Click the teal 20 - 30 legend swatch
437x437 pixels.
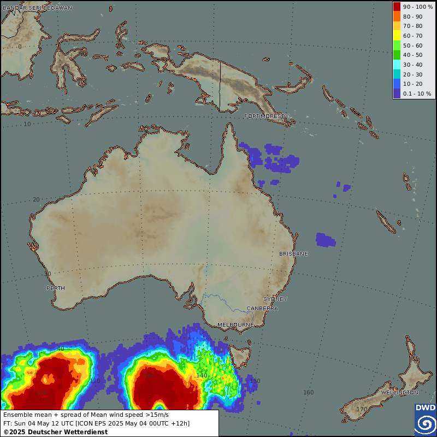click(x=397, y=74)
